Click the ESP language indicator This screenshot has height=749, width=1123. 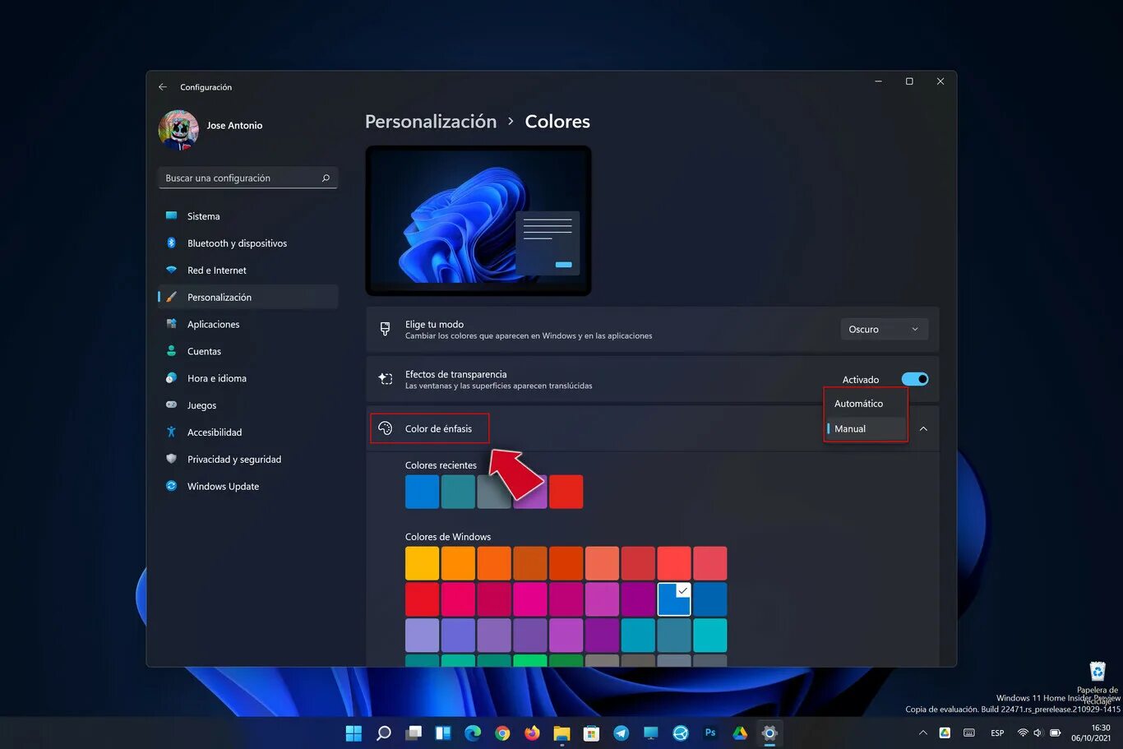click(997, 733)
